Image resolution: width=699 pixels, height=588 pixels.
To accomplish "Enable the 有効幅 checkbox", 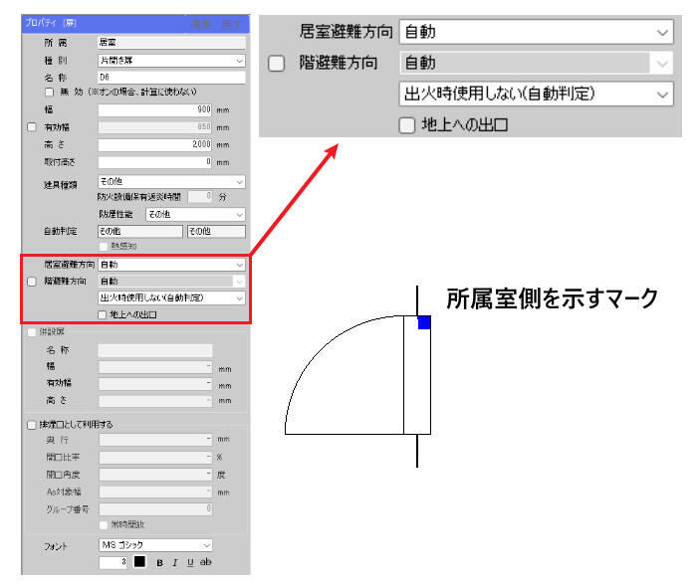I will click(x=32, y=127).
